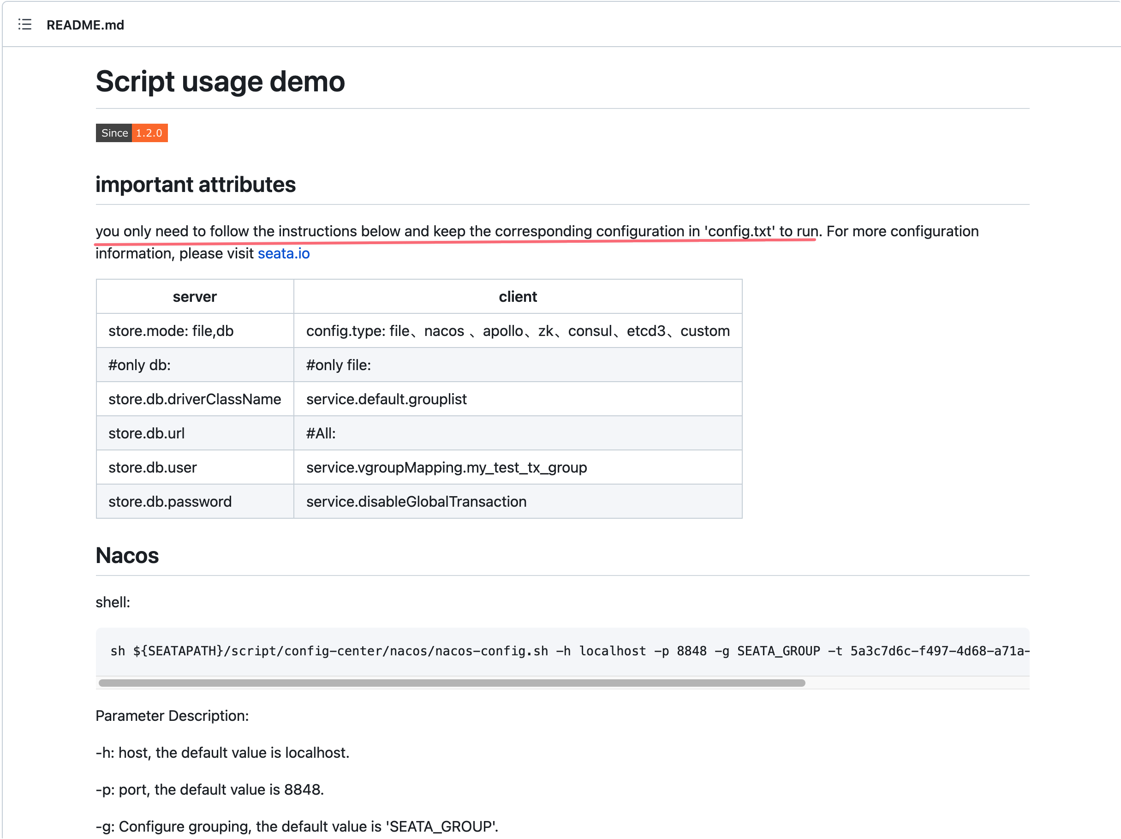Click the '-g: Configure grouping' line

tap(297, 827)
